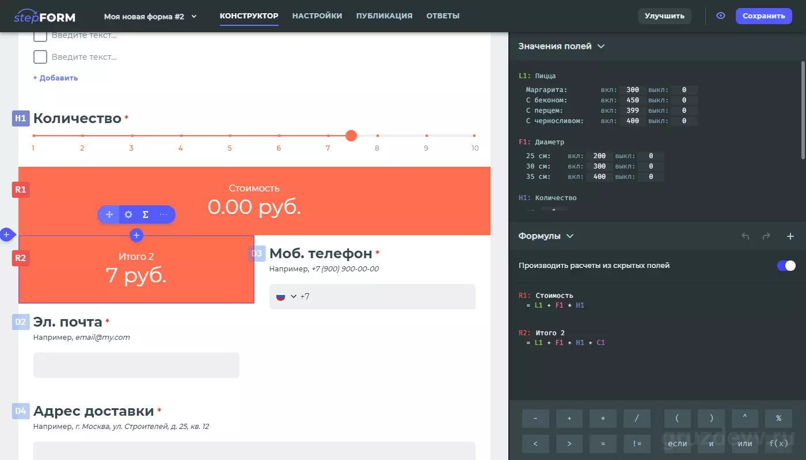Select the H1 field badge

coord(21,118)
